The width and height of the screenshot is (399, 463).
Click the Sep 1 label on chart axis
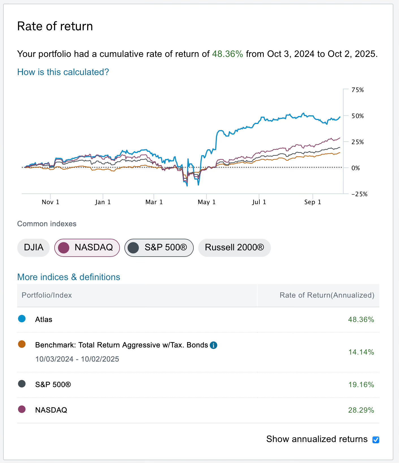click(312, 202)
